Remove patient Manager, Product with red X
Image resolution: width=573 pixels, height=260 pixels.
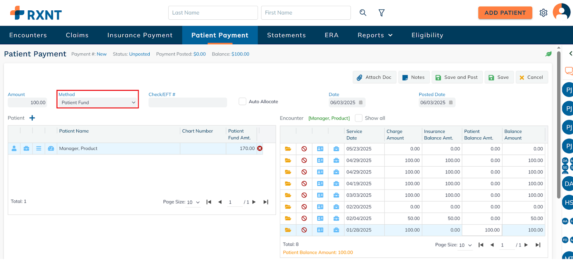click(260, 148)
